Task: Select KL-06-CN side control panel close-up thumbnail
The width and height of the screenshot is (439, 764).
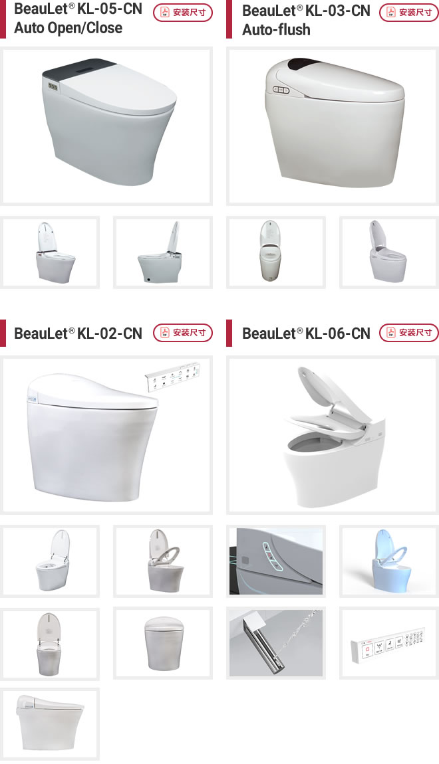Action: [x=276, y=561]
